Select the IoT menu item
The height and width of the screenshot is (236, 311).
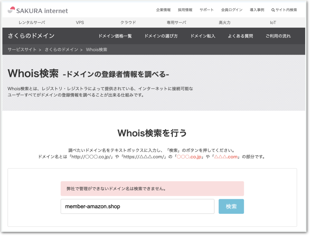point(273,23)
